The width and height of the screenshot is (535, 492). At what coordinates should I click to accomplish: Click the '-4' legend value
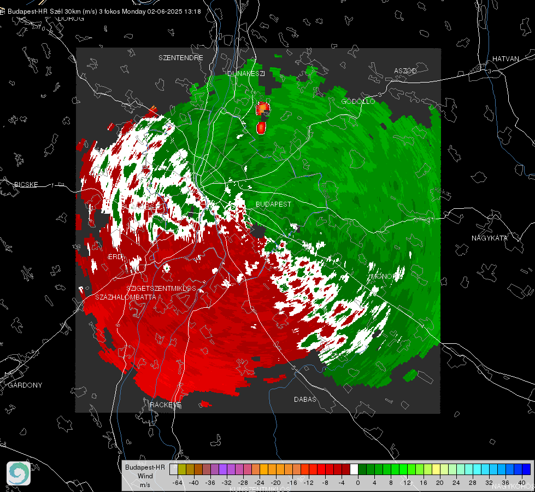342,483
